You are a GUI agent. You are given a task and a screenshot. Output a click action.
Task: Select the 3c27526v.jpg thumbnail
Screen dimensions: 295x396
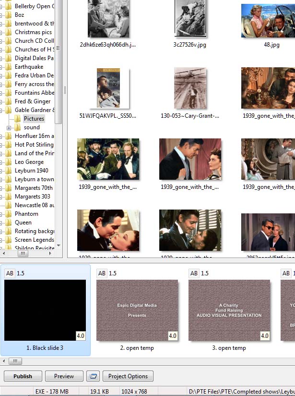(190, 18)
